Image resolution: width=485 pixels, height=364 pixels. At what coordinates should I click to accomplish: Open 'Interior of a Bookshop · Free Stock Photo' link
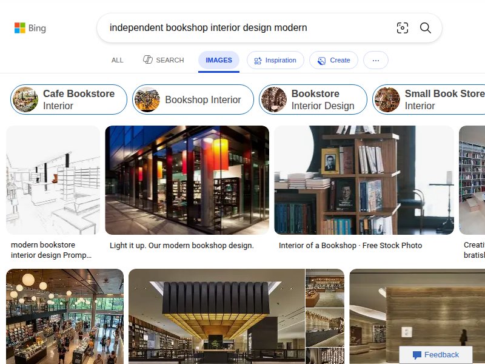350,246
